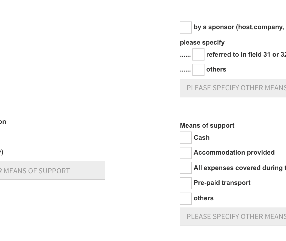Click the 'by a sponsor (host,company,' label text
Image resolution: width=286 pixels, height=241 pixels.
pyautogui.click(x=239, y=27)
